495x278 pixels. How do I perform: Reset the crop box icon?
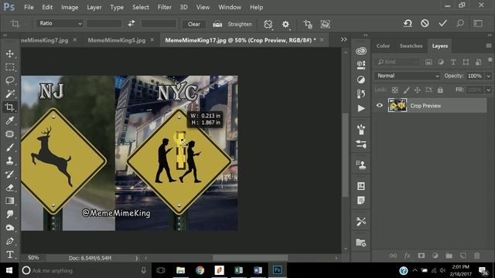[x=408, y=23]
